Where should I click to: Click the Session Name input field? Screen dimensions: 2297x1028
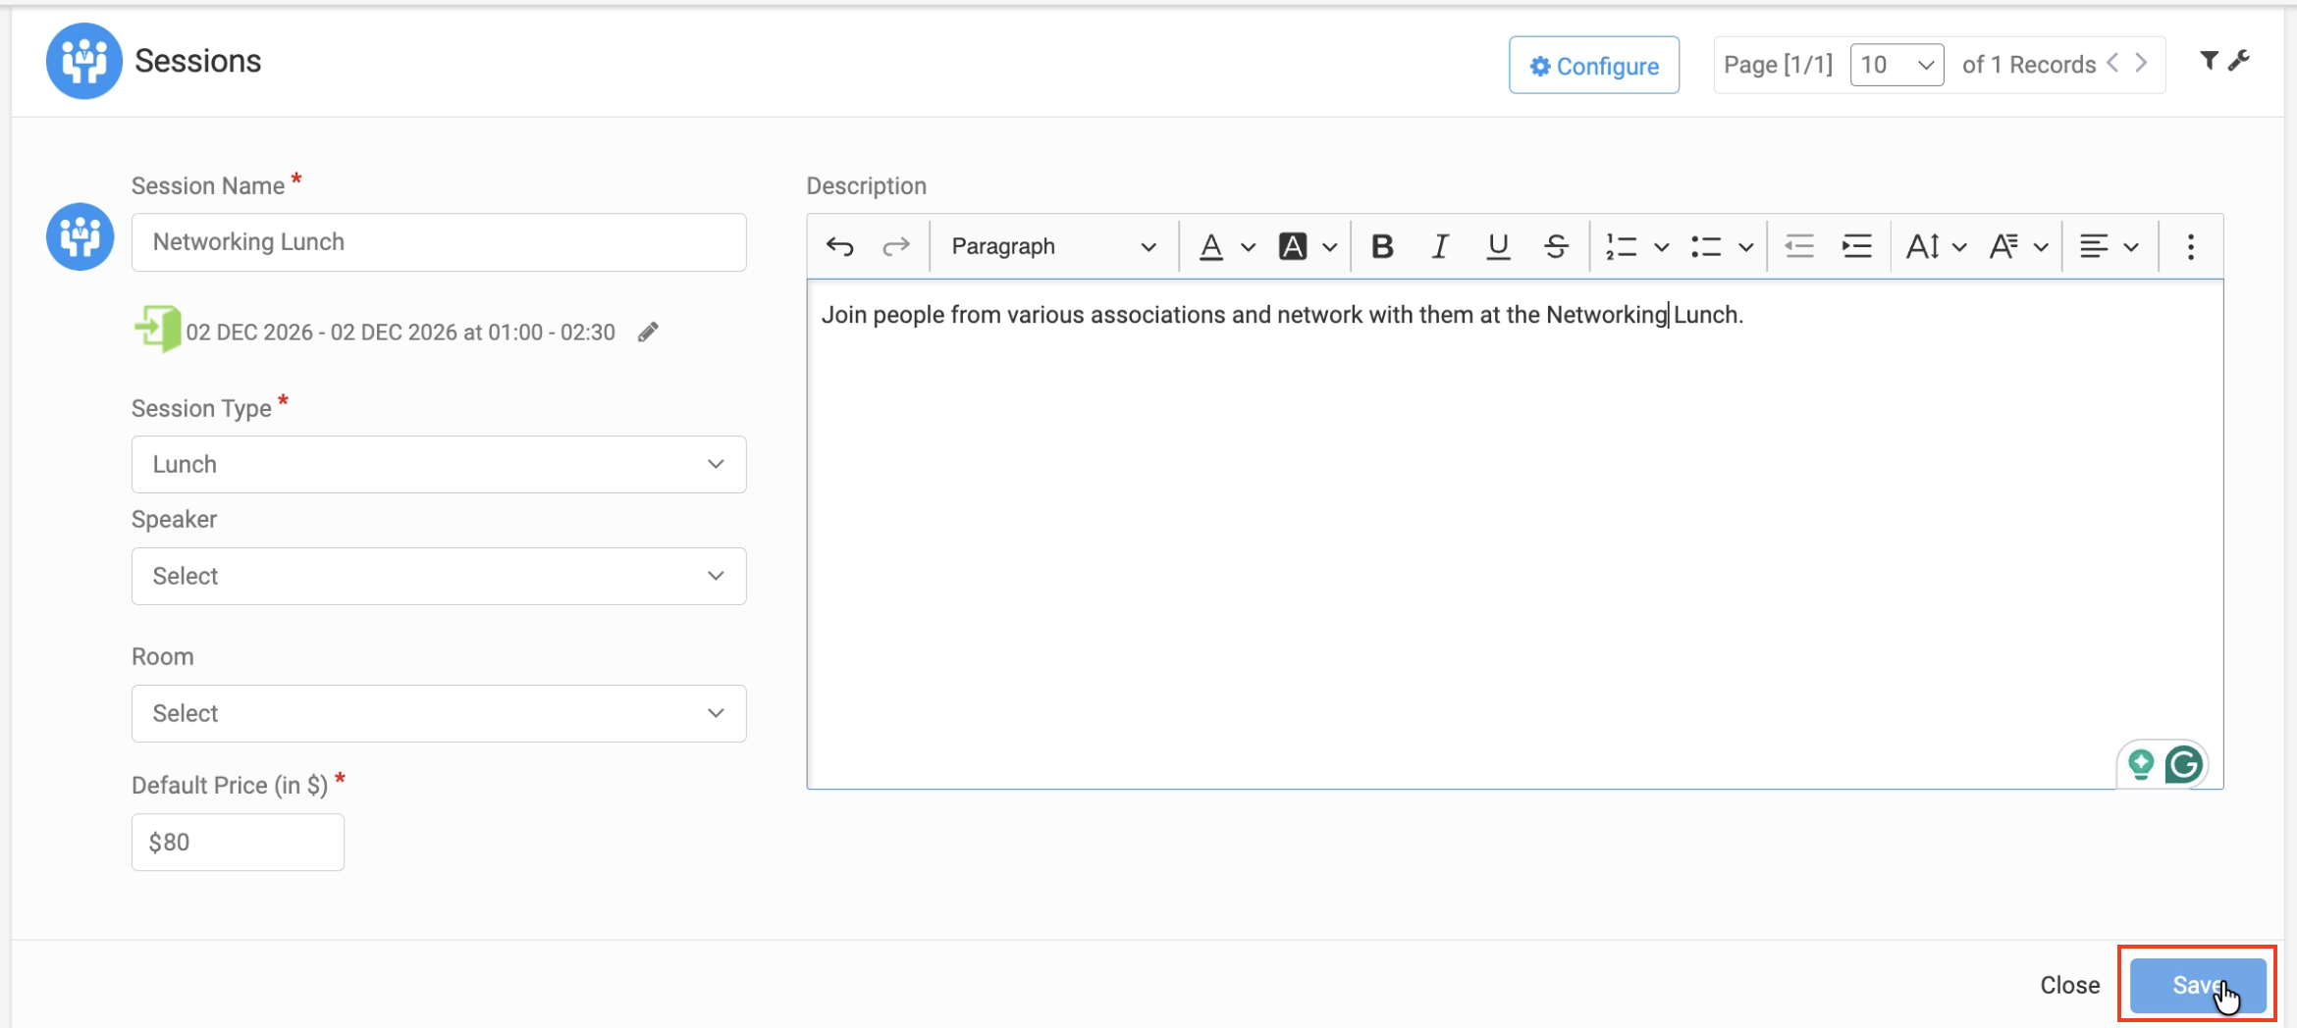(x=439, y=242)
